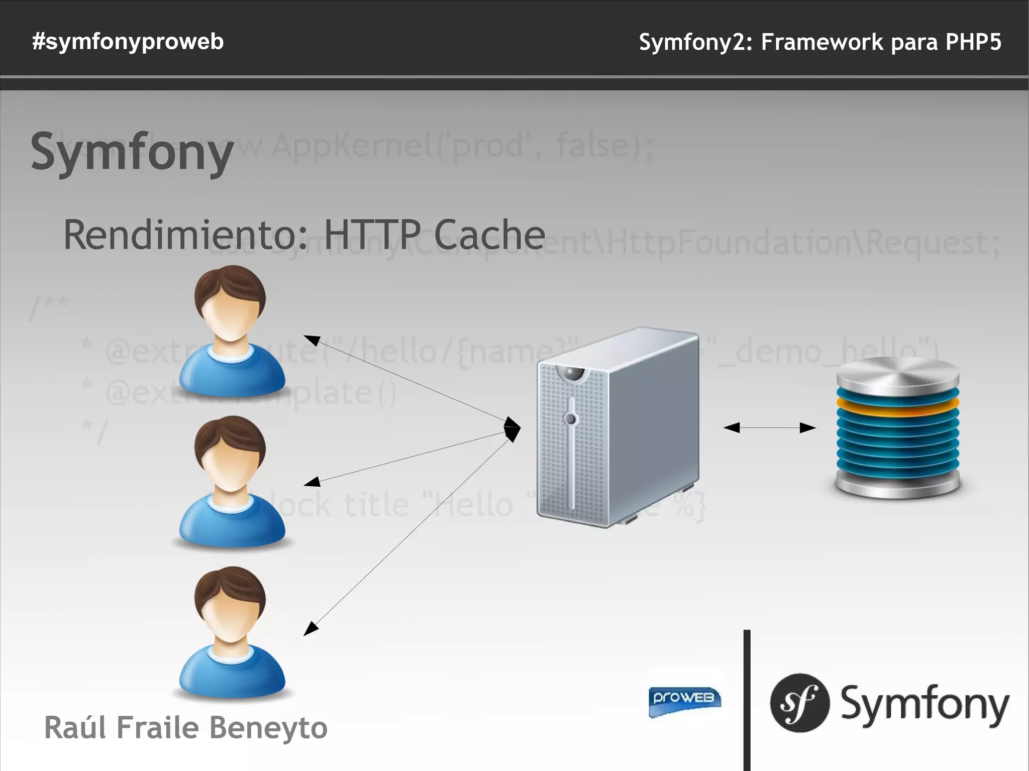This screenshot has width=1029, height=771.
Task: Click the #symfonyproweb hashtag
Action: 128,42
